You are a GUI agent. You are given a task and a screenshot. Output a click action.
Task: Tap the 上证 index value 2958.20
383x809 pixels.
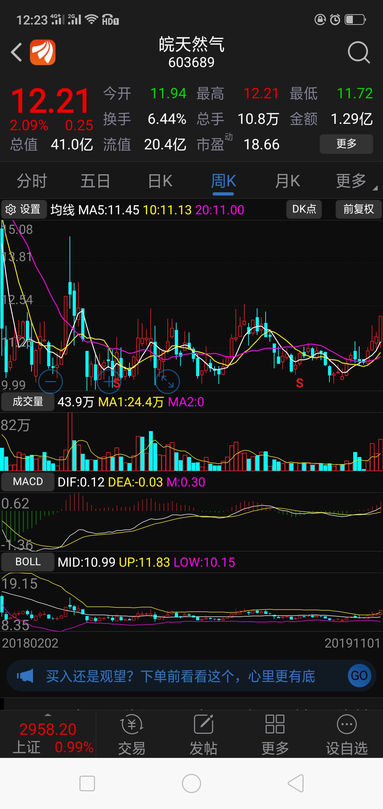48,729
